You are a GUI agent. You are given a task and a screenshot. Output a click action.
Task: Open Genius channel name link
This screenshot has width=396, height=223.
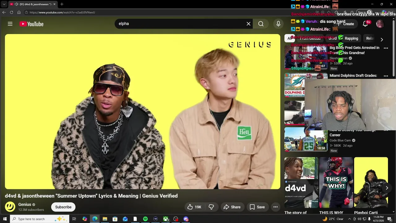(x=25, y=204)
